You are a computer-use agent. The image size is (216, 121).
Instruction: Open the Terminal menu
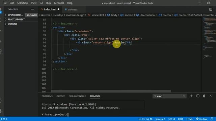click(x=59, y=3)
